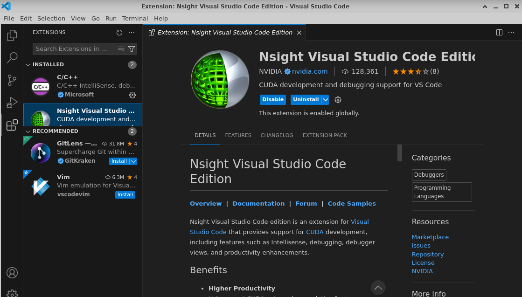Open the Forum link
Screen dimensions: 522x297
(x=306, y=204)
